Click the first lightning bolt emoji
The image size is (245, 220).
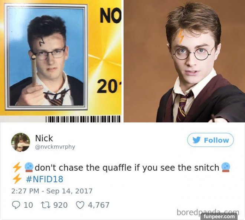[17, 167]
